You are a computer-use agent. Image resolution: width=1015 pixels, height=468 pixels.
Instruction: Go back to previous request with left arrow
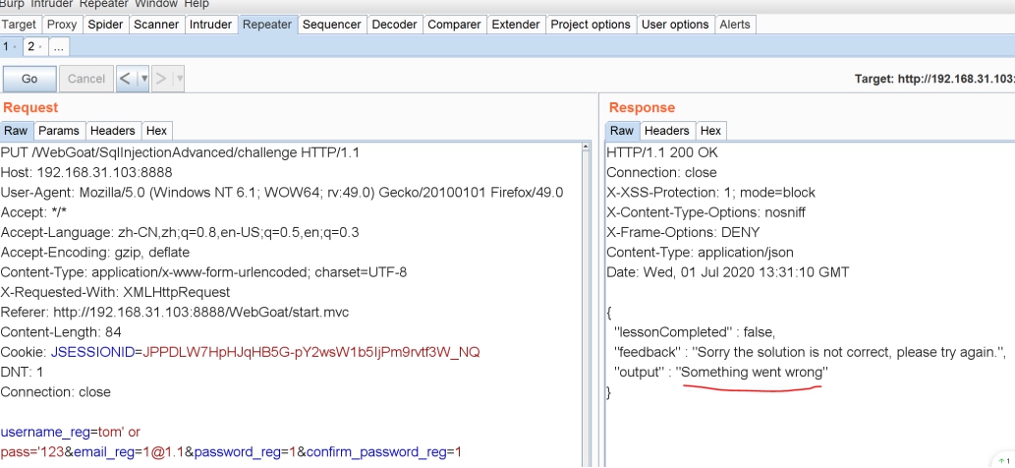click(126, 79)
